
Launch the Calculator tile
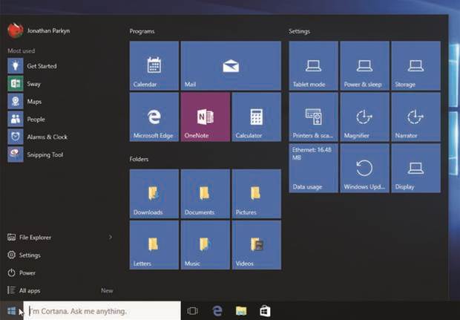pyautogui.click(x=257, y=117)
